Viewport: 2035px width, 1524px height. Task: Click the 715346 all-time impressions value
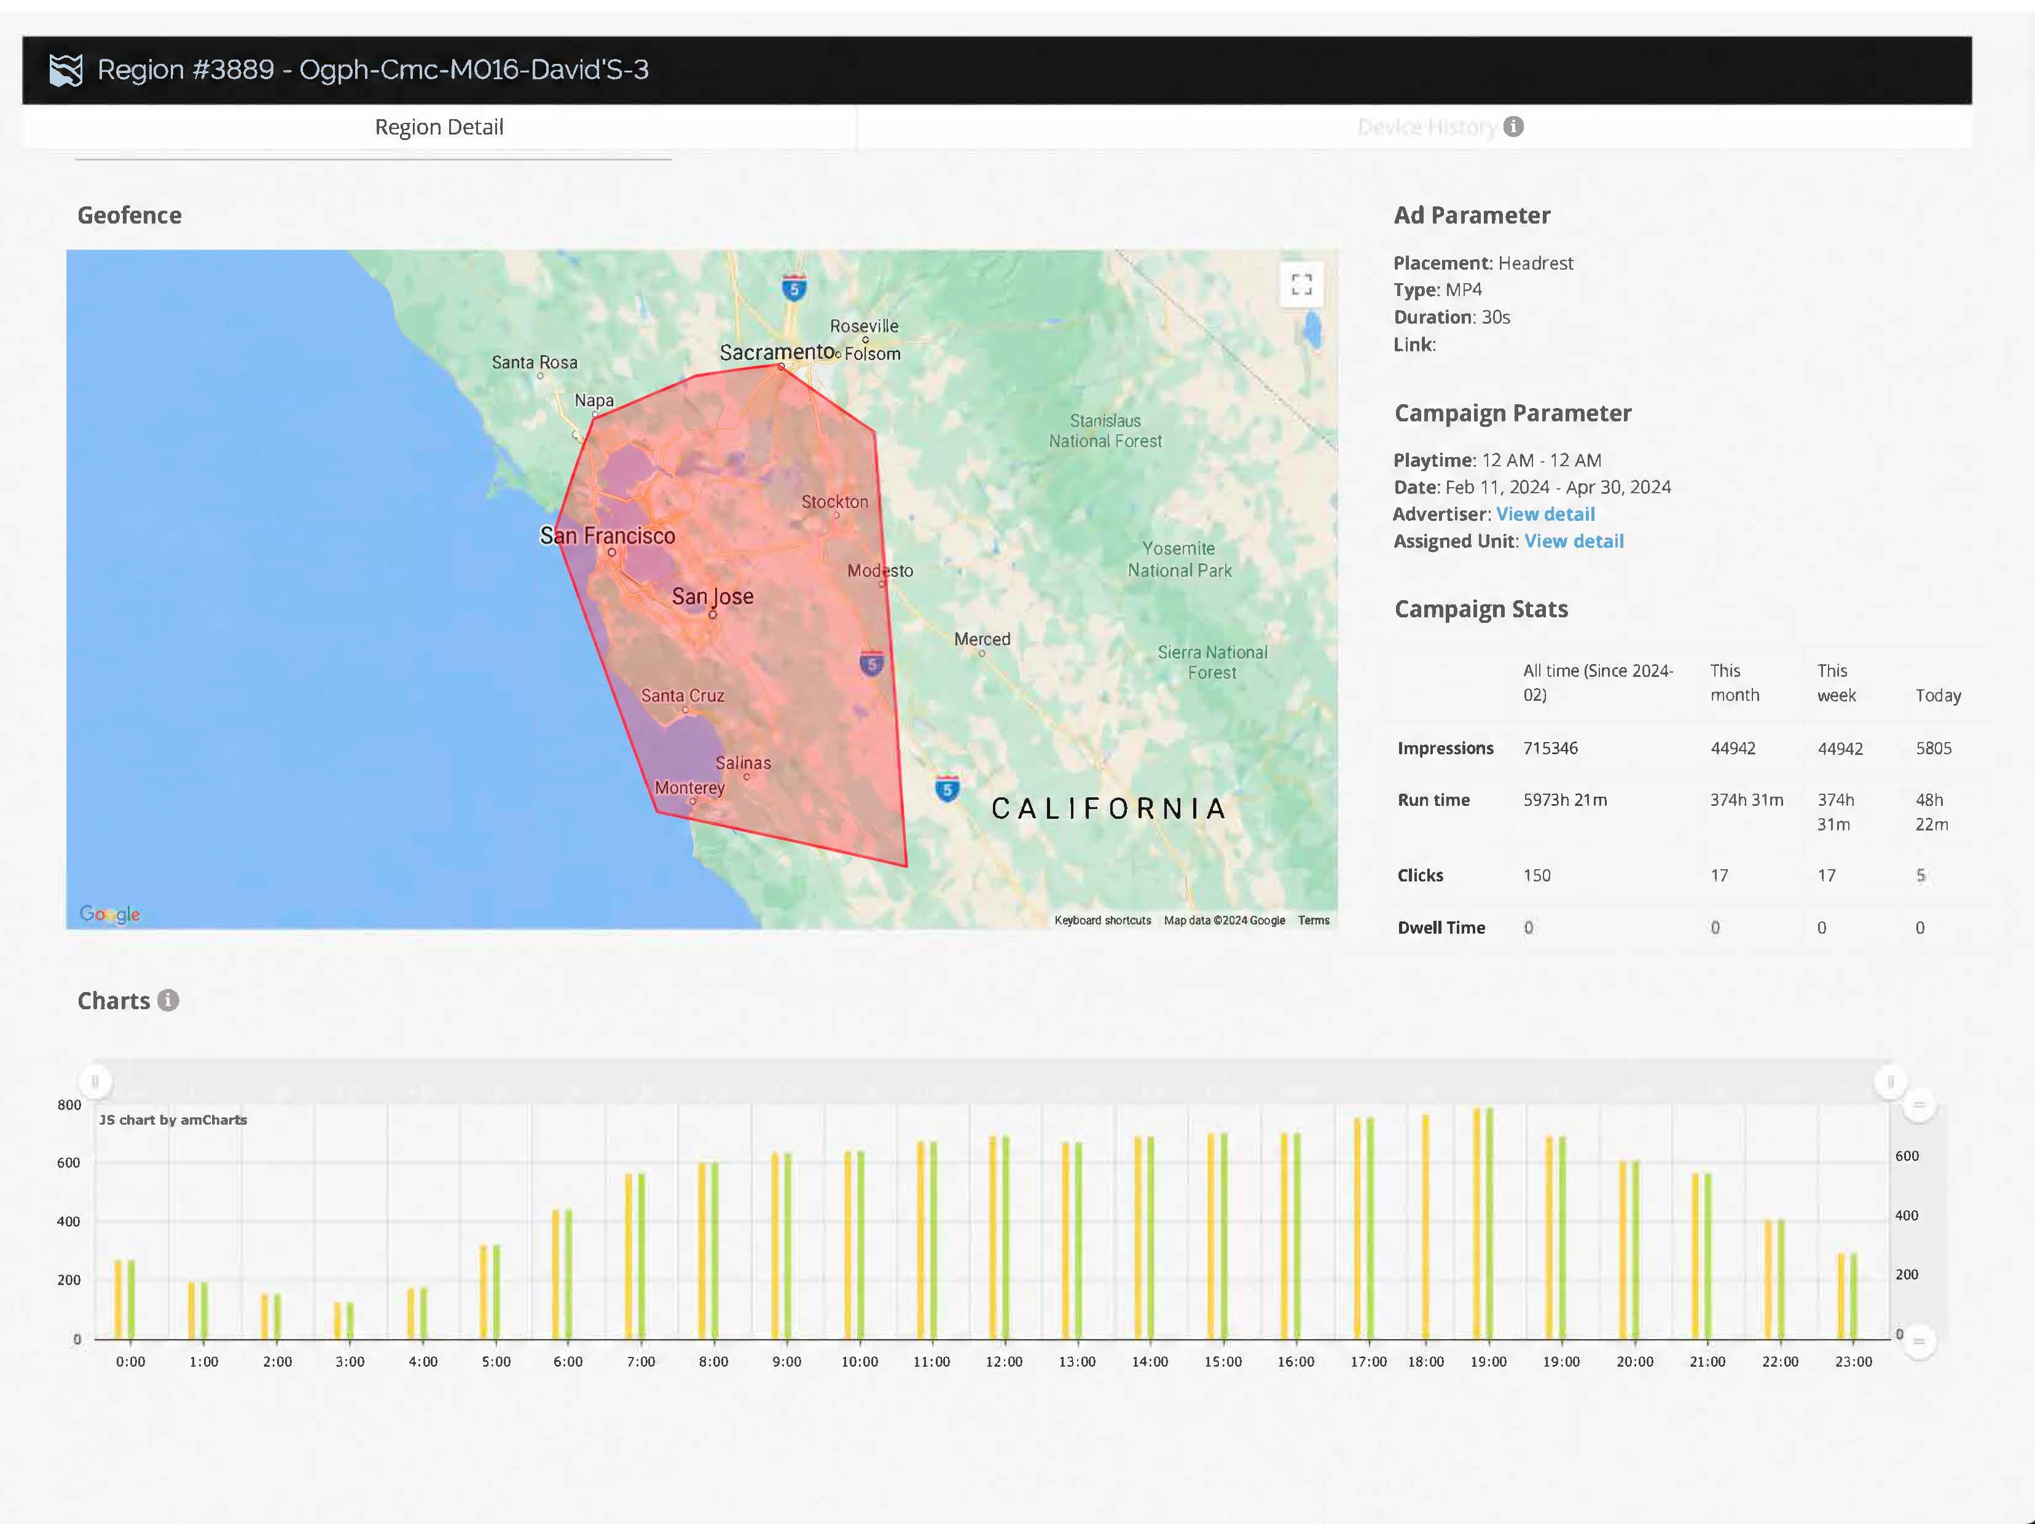pyautogui.click(x=1550, y=749)
